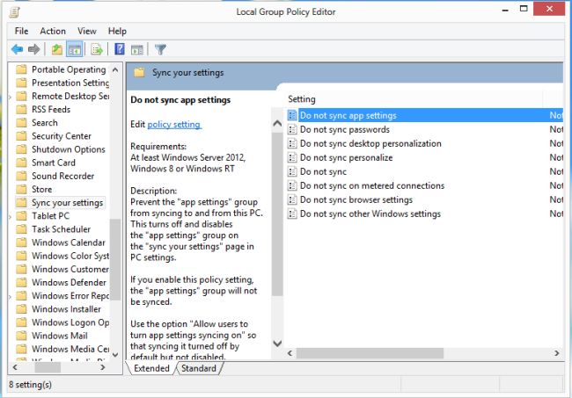
Task: Click the folder icon next to Windows Defender
Action: pyautogui.click(x=21, y=283)
